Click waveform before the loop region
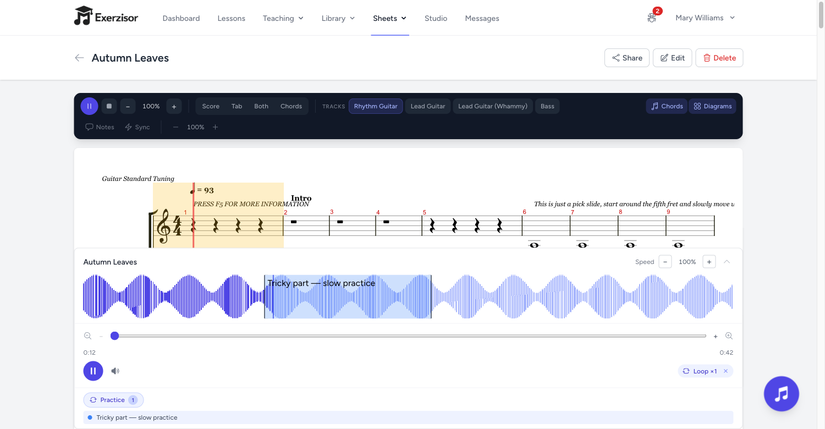 pos(173,297)
